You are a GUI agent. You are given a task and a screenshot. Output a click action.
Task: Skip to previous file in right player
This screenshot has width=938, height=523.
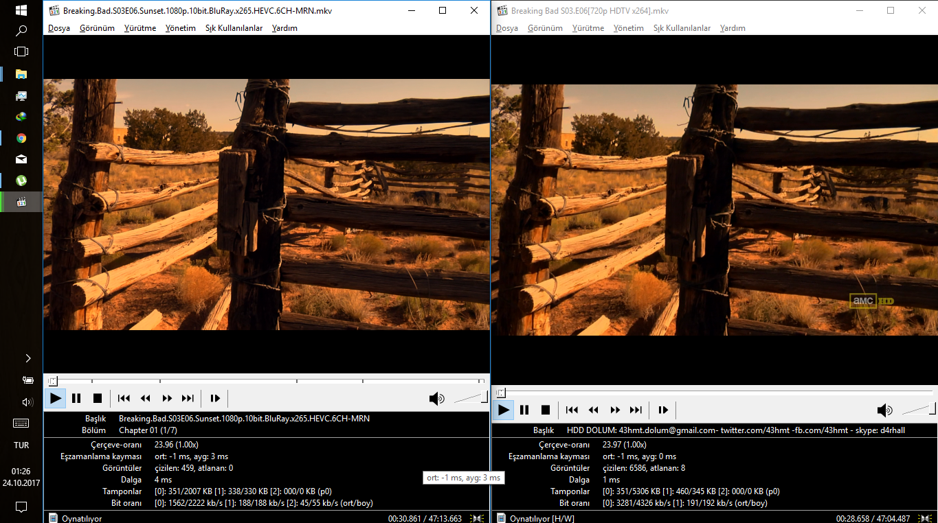pos(572,410)
